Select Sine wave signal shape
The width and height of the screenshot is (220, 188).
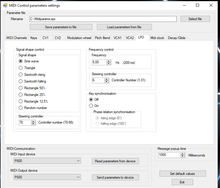click(x=29, y=61)
